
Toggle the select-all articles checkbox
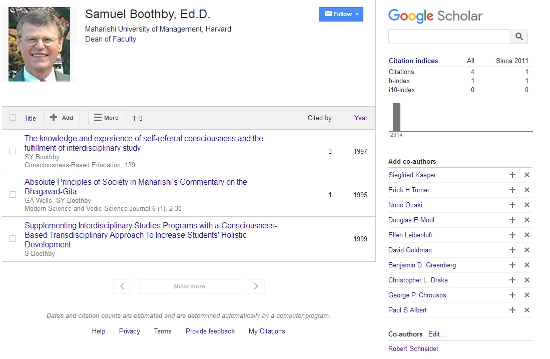(13, 118)
